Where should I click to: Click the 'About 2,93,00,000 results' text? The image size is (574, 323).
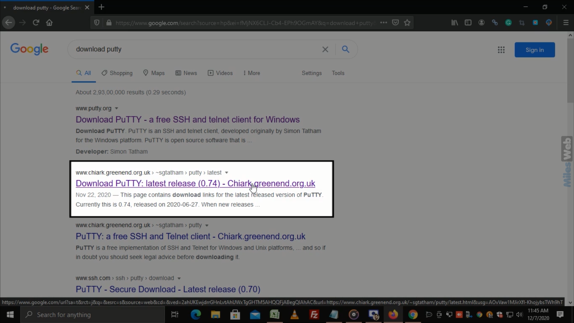click(x=131, y=92)
